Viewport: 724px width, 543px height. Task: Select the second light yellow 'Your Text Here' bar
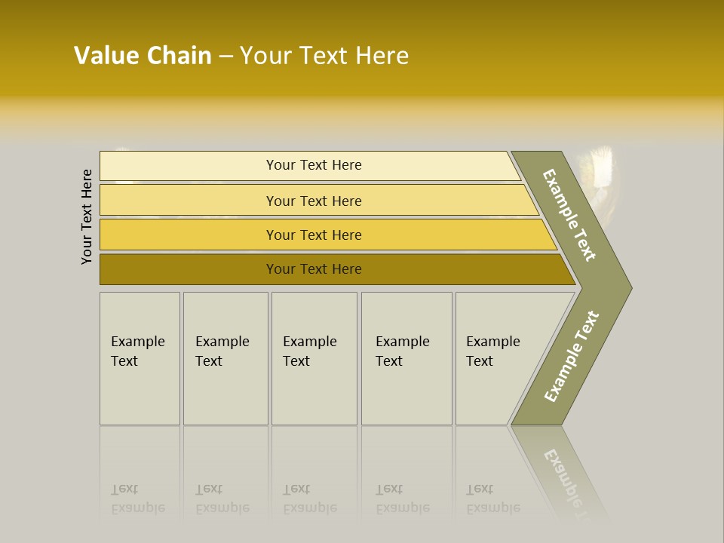[x=314, y=201]
